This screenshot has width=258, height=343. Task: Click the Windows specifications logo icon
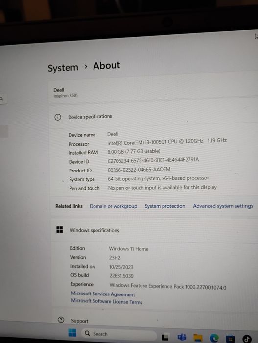pos(59,230)
